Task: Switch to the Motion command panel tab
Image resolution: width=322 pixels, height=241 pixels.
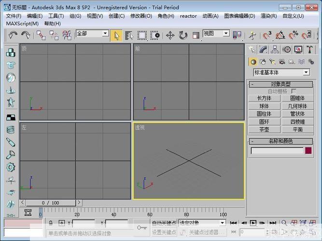Action: pos(286,50)
